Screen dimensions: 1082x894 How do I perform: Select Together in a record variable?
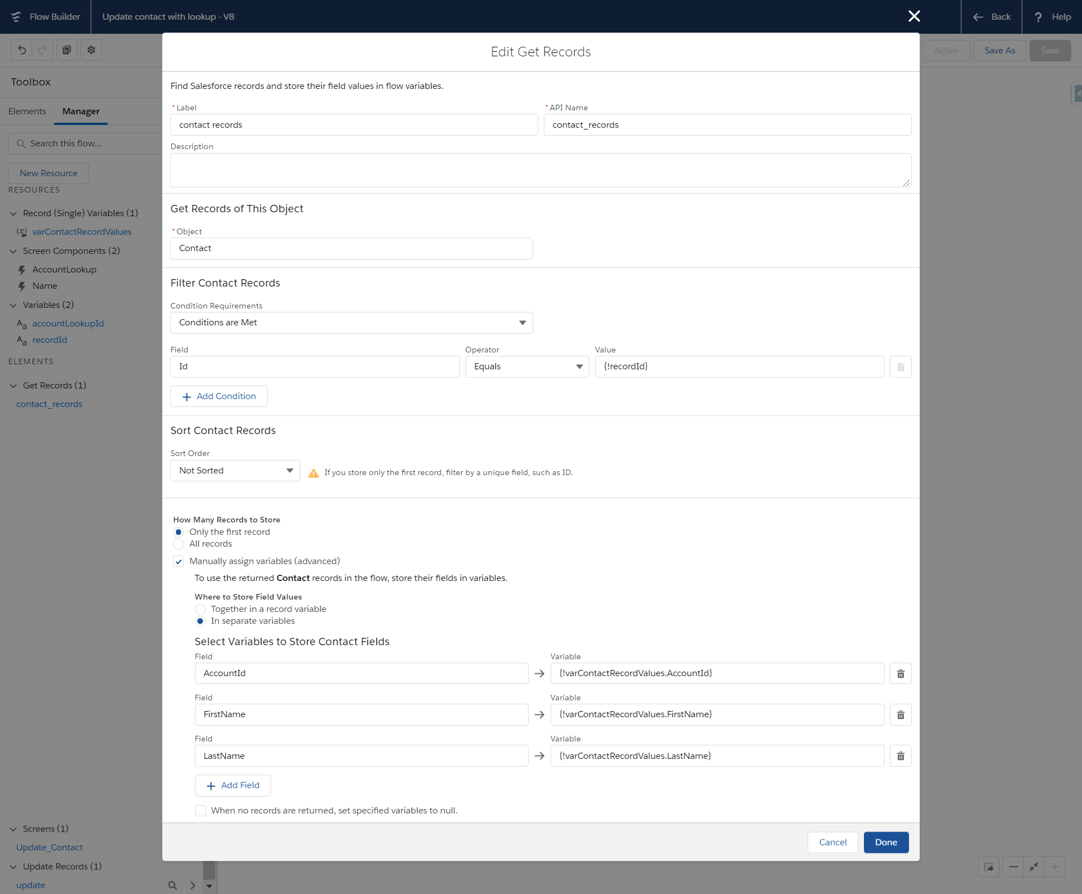pos(200,609)
